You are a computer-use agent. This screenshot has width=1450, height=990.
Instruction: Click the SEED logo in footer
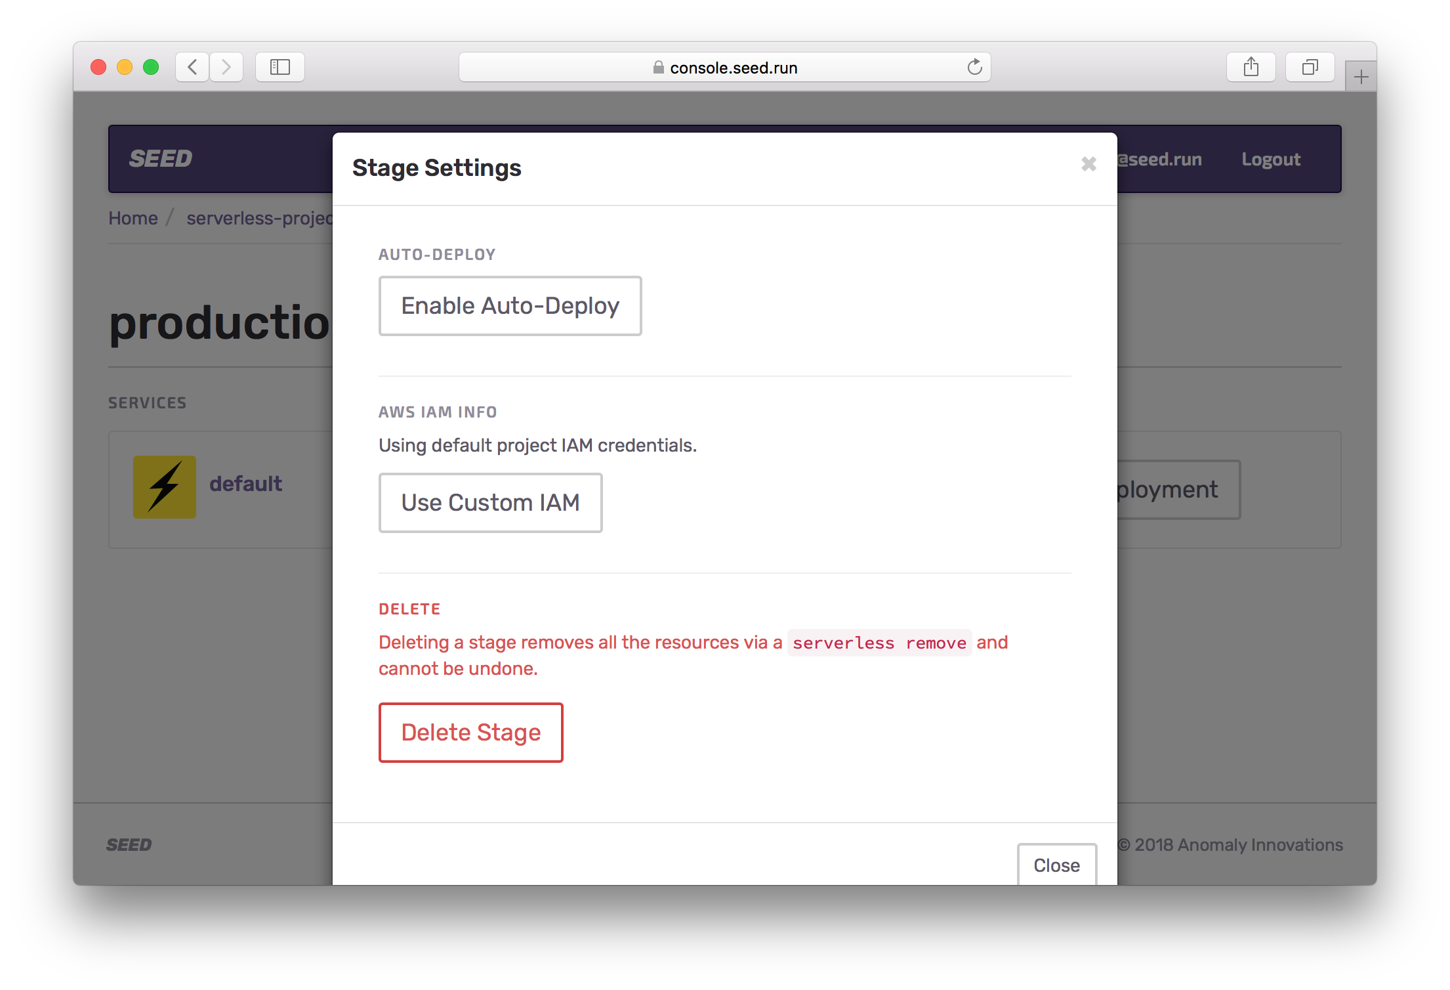(x=129, y=845)
